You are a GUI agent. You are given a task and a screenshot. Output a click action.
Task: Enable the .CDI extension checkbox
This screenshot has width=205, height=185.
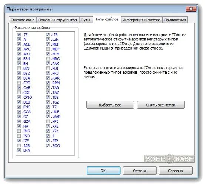[x=19, y=92]
